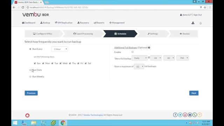Go to Settings wizard step
Viewport: 224px width, 126px height.
tap(153, 34)
